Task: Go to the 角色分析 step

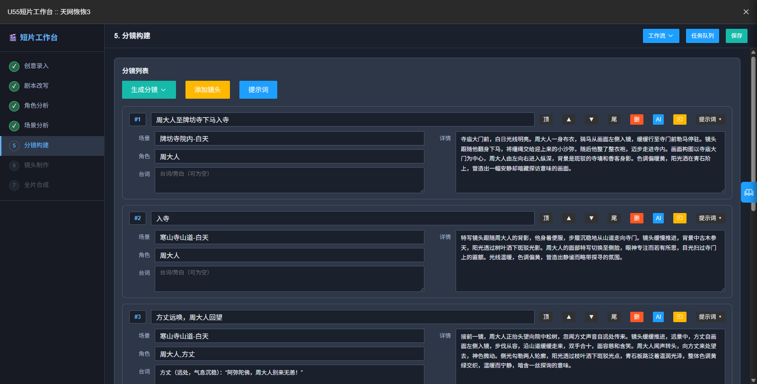Action: pos(52,106)
